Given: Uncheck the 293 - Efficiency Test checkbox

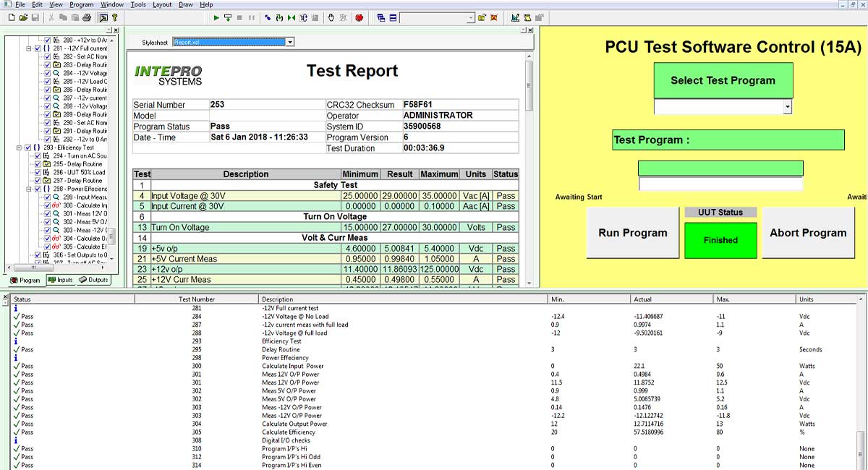Looking at the screenshot, I should [27, 148].
